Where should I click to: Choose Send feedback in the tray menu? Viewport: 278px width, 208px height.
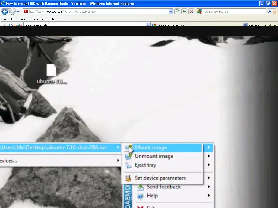pyautogui.click(x=164, y=187)
